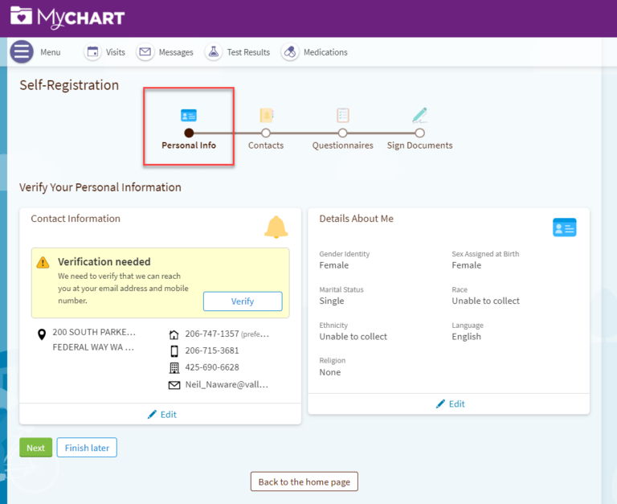Image resolution: width=617 pixels, height=504 pixels.
Task: Click the office building icon beside 425-690-6628
Action: [x=174, y=368]
